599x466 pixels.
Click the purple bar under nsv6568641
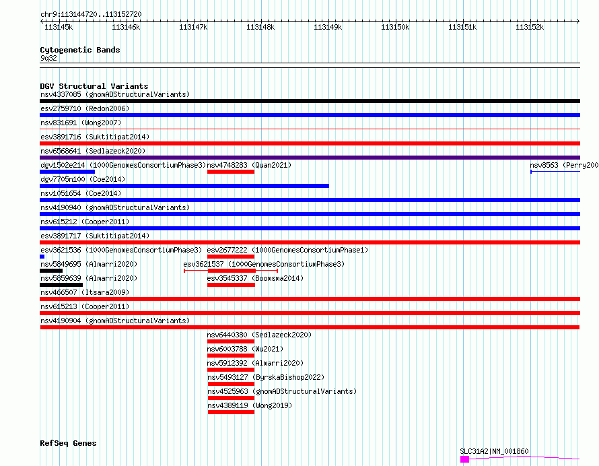[x=310, y=158]
